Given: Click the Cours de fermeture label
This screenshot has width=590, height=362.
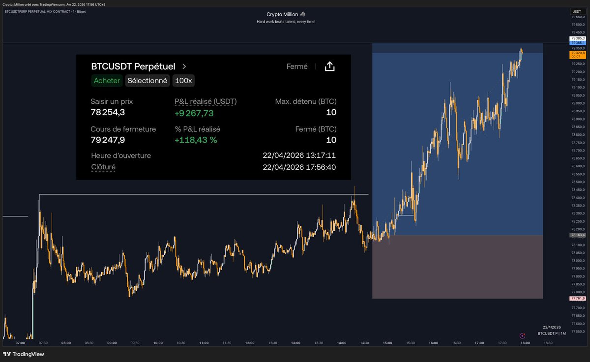Looking at the screenshot, I should click(123, 129).
